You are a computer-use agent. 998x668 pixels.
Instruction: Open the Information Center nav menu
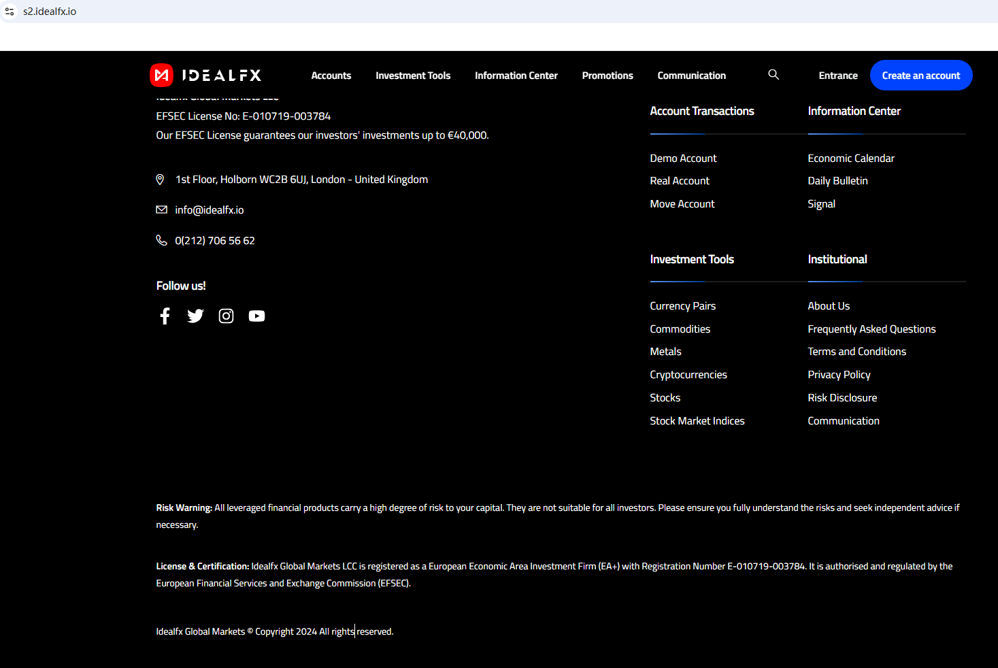click(516, 76)
